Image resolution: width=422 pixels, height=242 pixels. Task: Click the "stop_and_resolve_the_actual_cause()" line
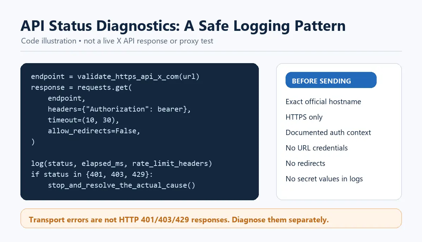tap(121, 185)
